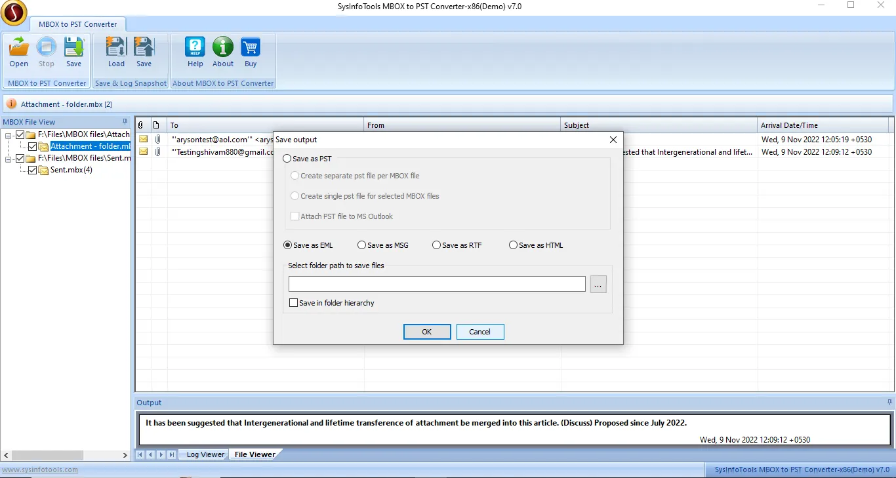Image resolution: width=896 pixels, height=478 pixels.
Task: Sort by the Arrival Date/Time column header
Action: [823, 125]
